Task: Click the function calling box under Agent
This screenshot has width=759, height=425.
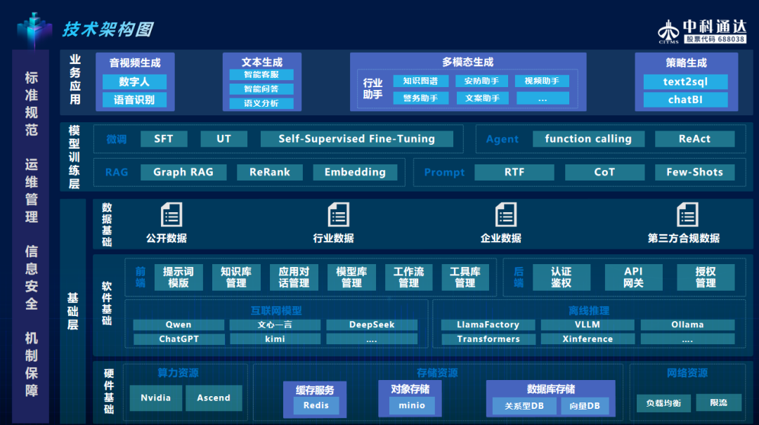Action: coord(588,139)
